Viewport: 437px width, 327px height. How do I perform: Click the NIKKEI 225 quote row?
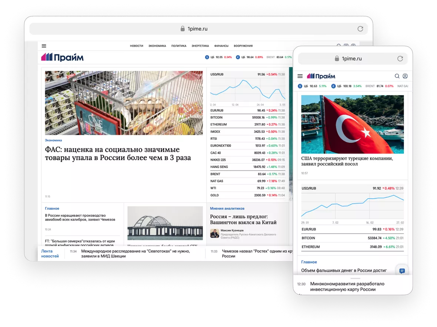[x=248, y=160]
